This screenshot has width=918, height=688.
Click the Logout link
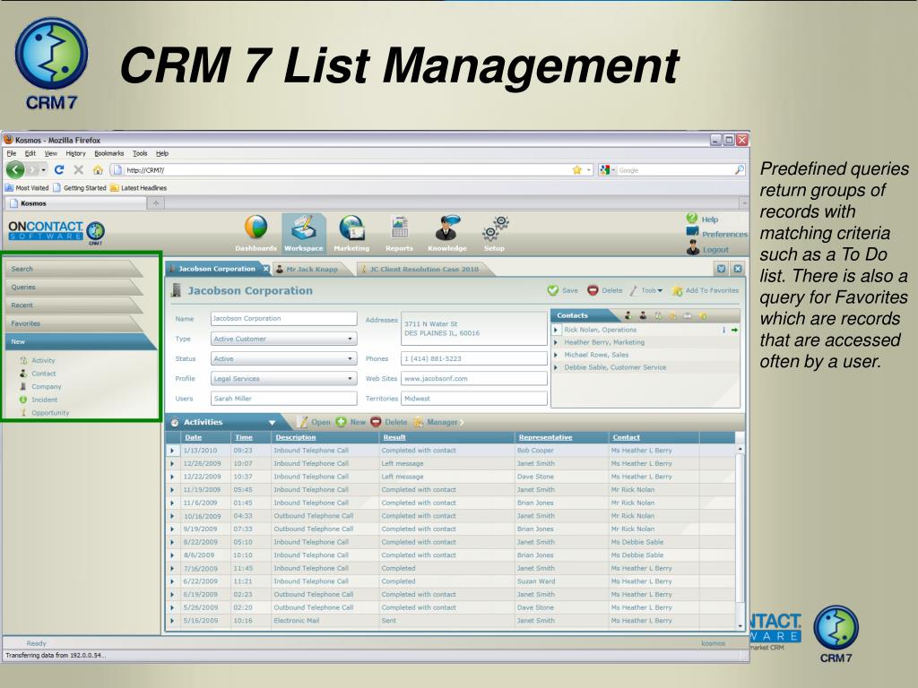pyautogui.click(x=707, y=249)
